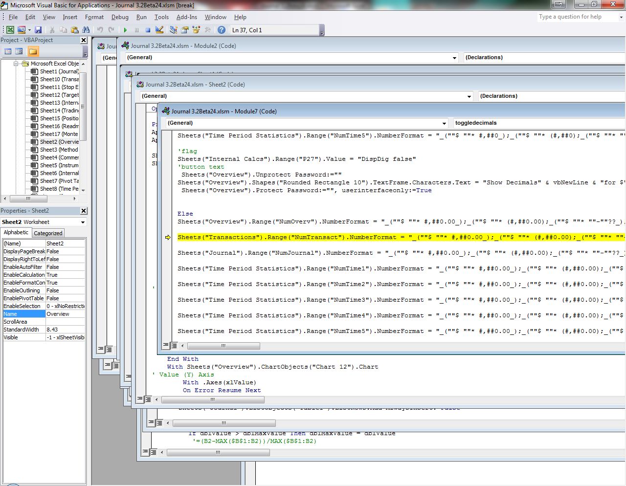Click the Name property value Overview
Screen dimensions: 626x486
point(65,314)
